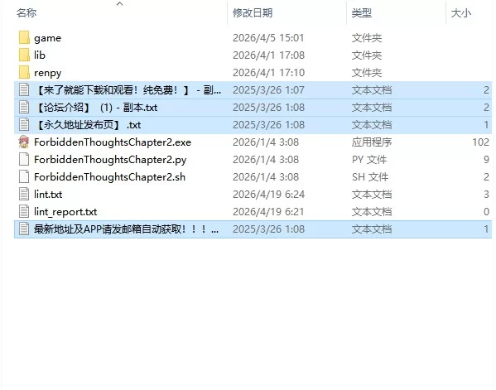
Task: Click 文件夹 type of game folder
Action: coord(367,37)
